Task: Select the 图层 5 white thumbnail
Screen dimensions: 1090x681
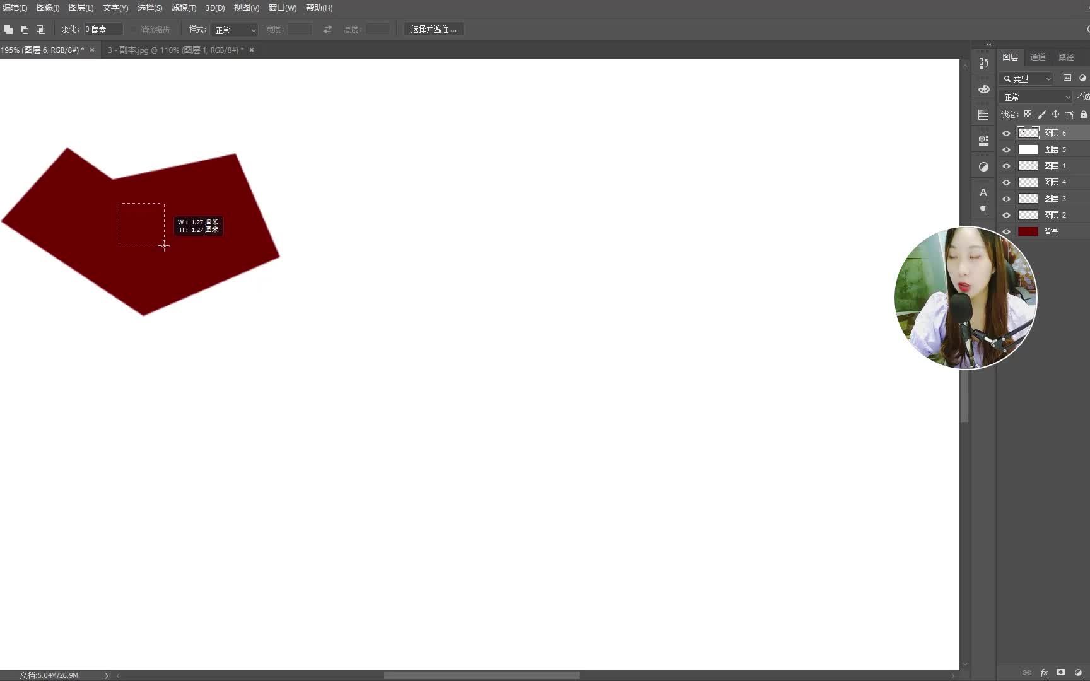Action: [x=1028, y=149]
